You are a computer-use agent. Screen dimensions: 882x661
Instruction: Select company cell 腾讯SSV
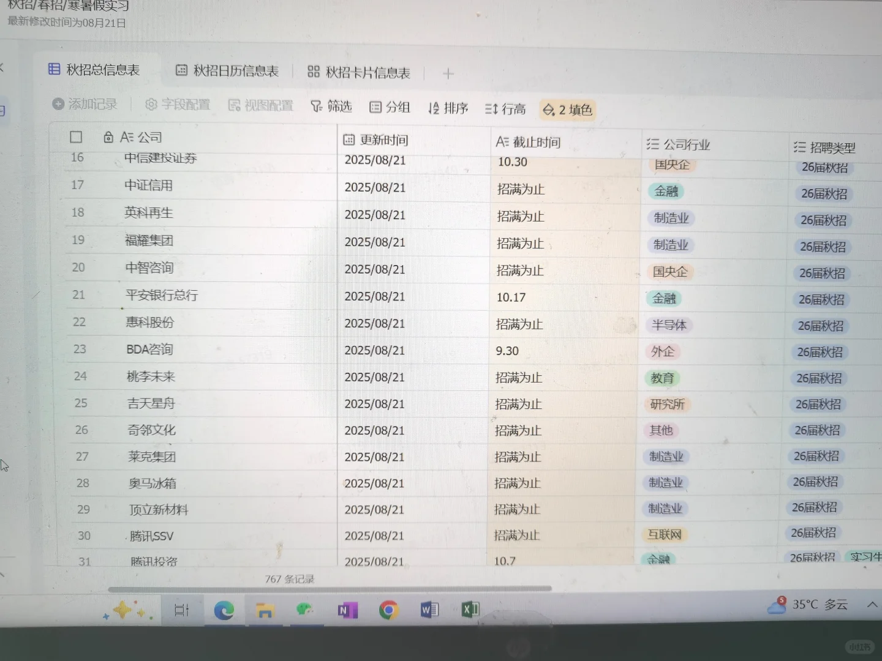point(152,536)
